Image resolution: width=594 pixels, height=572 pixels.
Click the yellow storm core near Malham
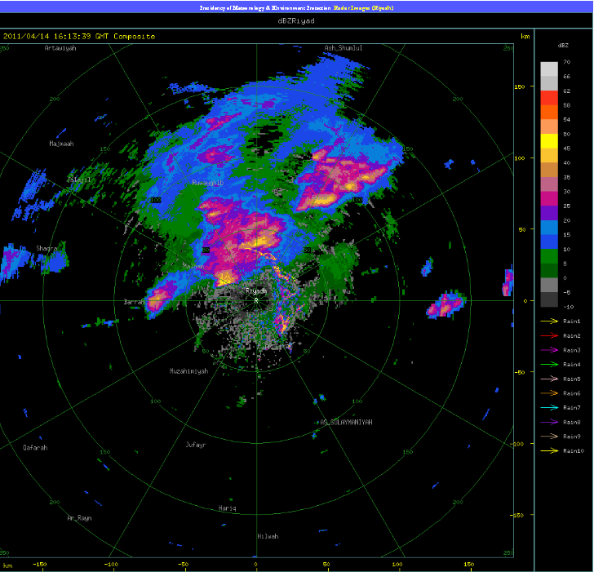pos(225,280)
